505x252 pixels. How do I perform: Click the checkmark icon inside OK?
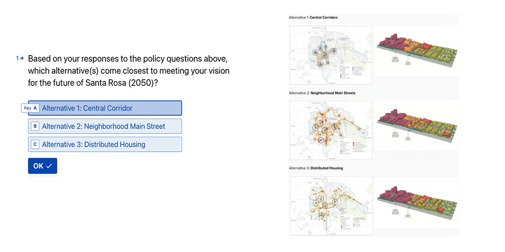pos(49,166)
